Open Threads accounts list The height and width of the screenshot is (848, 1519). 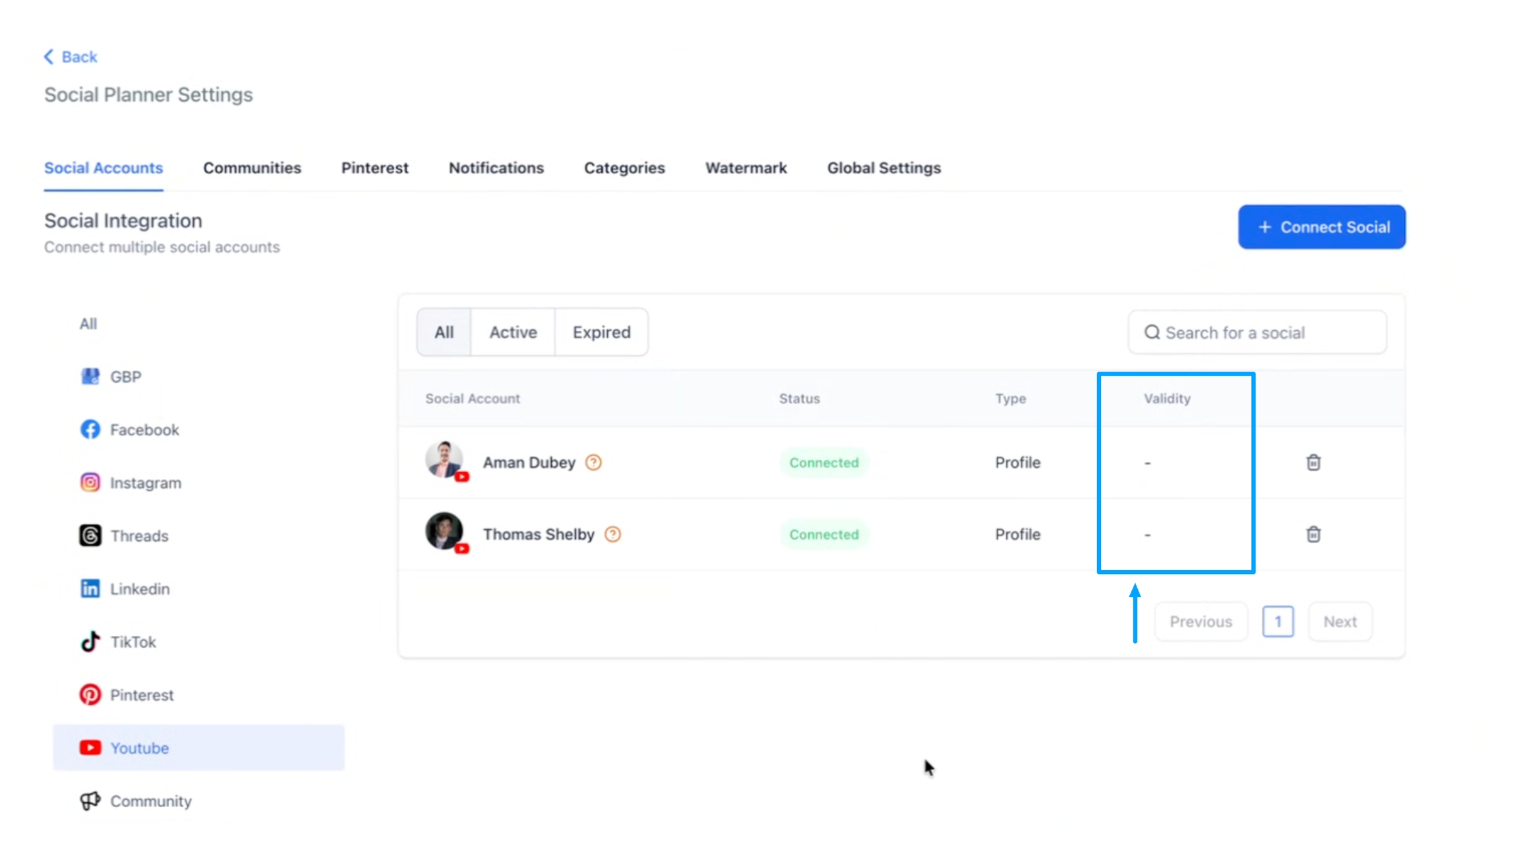(x=138, y=536)
